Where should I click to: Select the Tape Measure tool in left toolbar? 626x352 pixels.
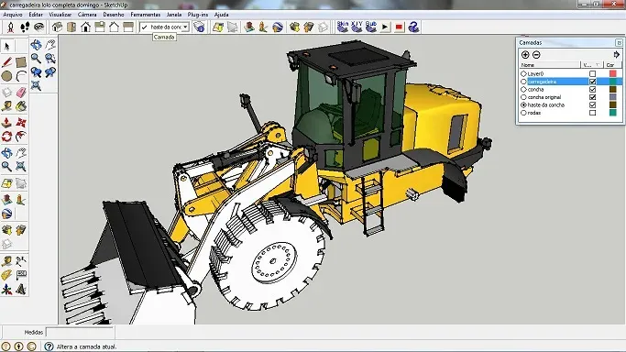[x=6, y=106]
